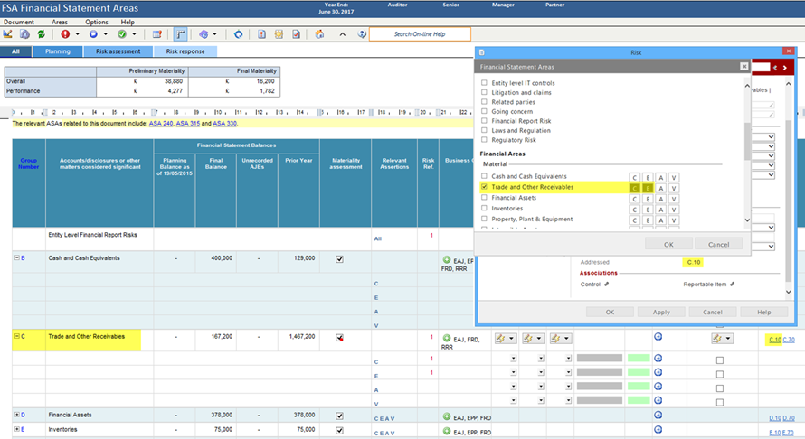
Task: Check the Laws and Regulation checkbox
Action: pyautogui.click(x=484, y=130)
